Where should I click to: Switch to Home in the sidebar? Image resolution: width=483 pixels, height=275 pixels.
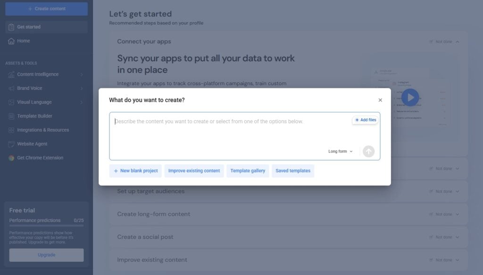tap(21, 41)
